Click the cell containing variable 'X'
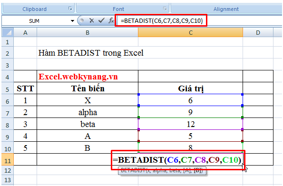 88,100
